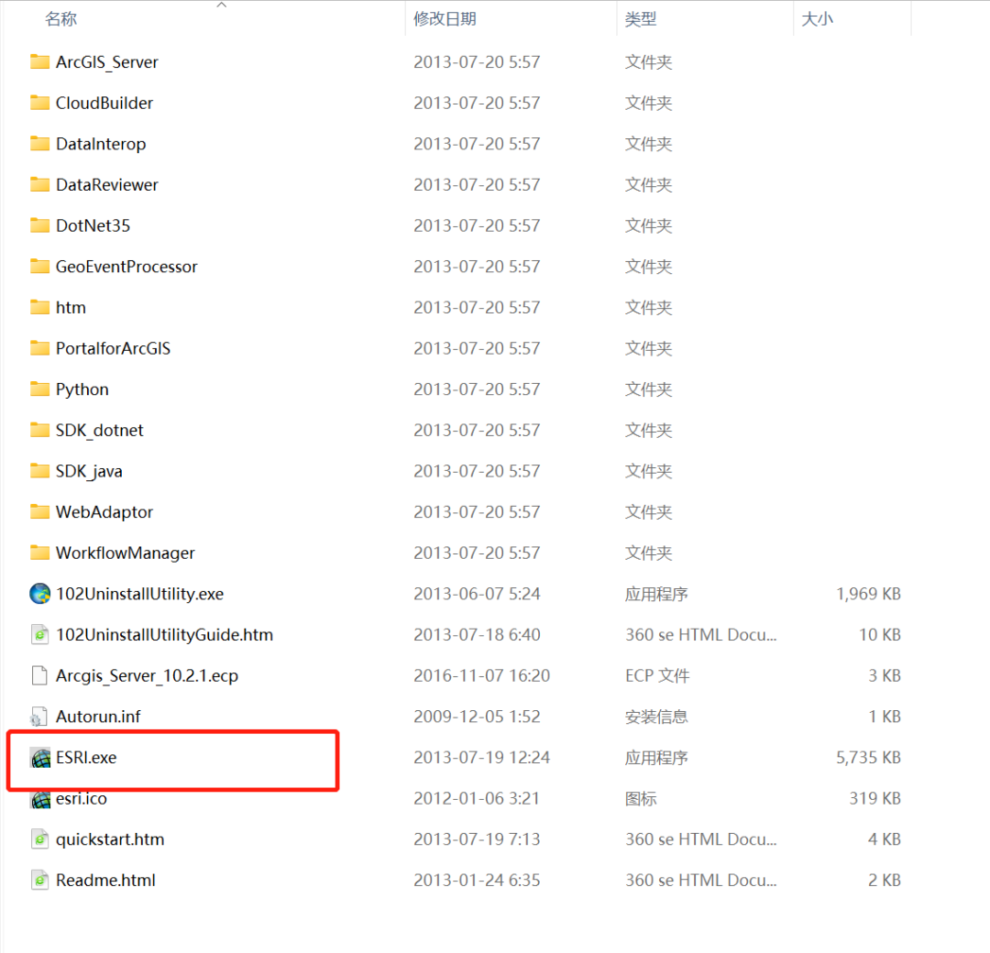The width and height of the screenshot is (990, 953).
Task: Click the 2013-07-19 12:24 date of ESRI.exe
Action: pos(482,757)
